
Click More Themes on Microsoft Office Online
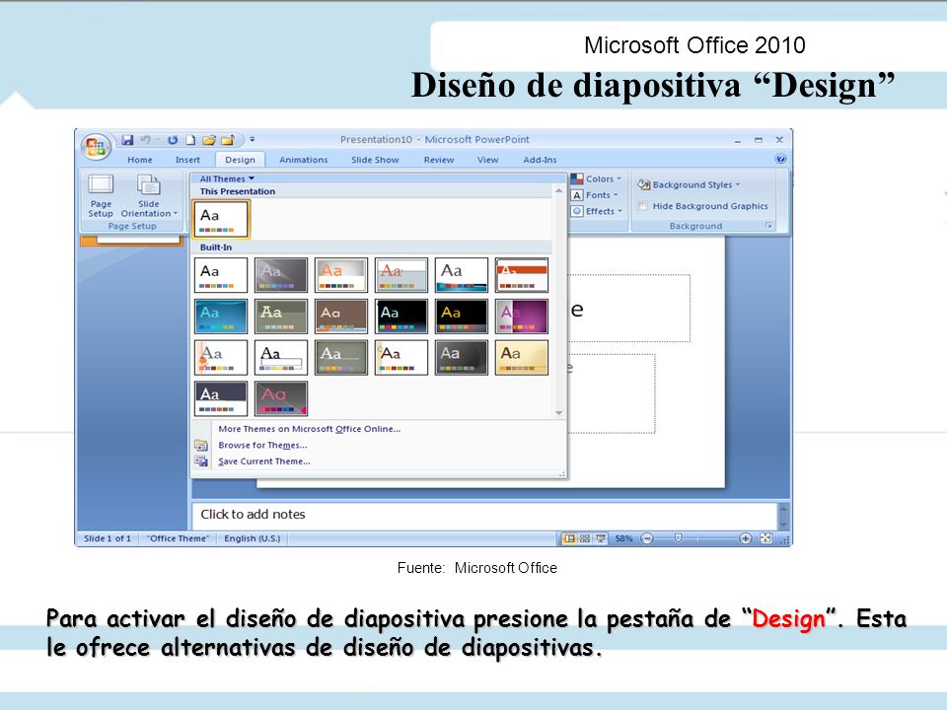(309, 429)
